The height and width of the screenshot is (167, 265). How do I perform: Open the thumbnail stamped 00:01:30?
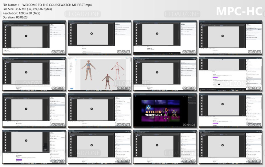(x=230, y=38)
